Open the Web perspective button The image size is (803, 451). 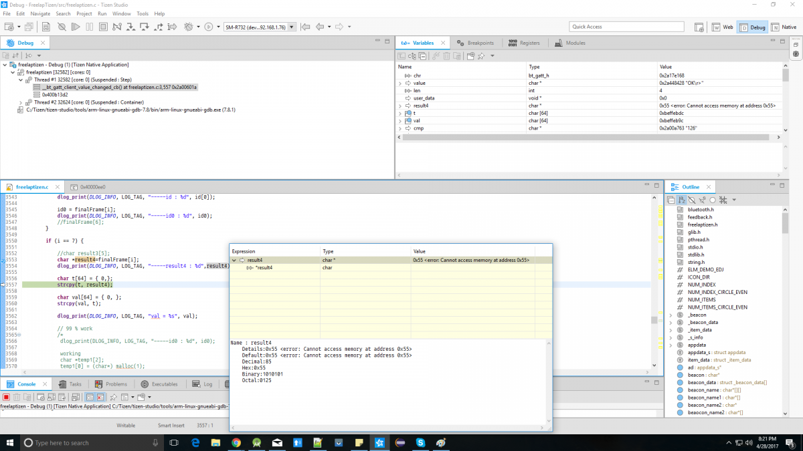tap(723, 27)
